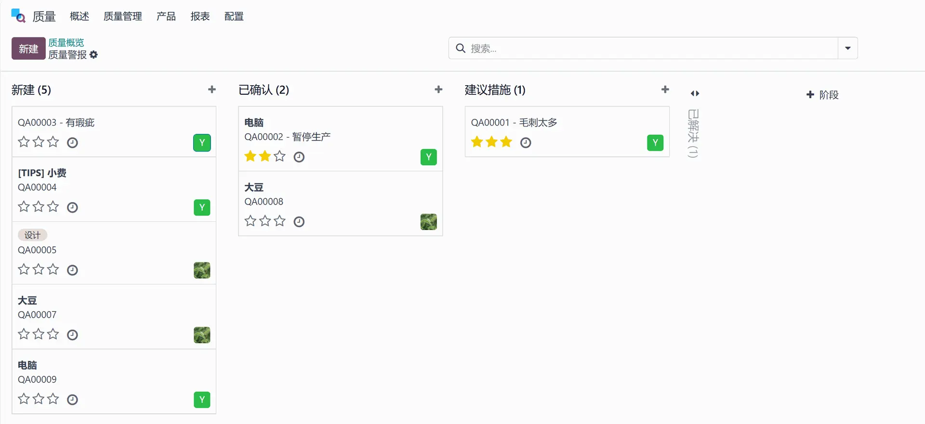Screen dimensions: 925x424
Task: Expand the folded 已解决 column arrows
Action: tap(695, 93)
